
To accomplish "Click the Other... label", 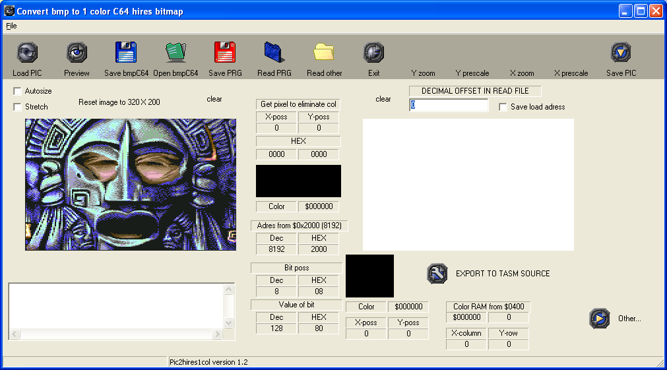I will pos(629,319).
